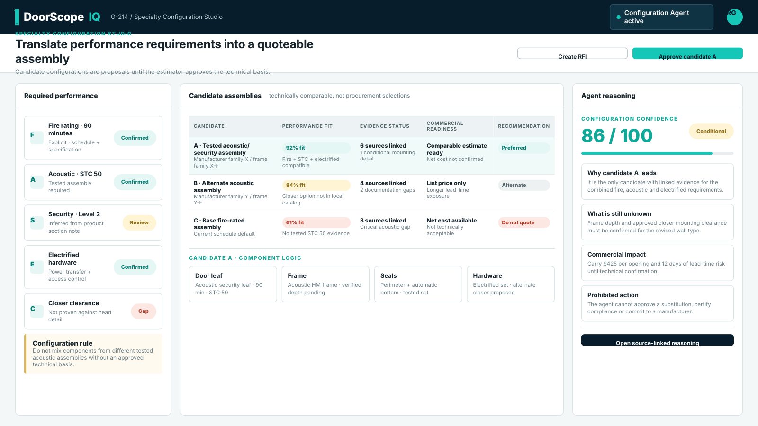This screenshot has height=426, width=758.
Task: Click the Acoustic A icon
Action: pyautogui.click(x=36, y=182)
